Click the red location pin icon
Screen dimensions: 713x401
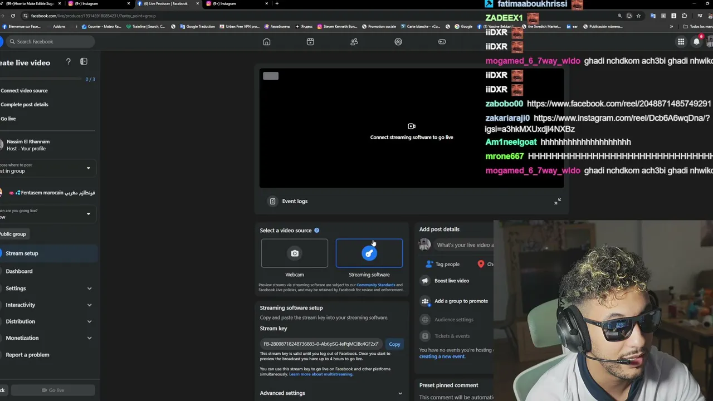tap(481, 265)
